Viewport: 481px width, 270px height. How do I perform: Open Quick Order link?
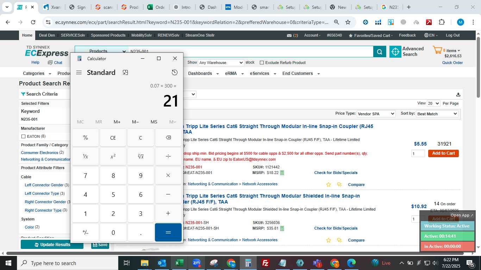point(452,63)
